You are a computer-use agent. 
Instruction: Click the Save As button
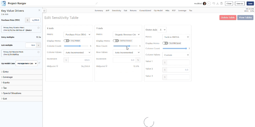tap(240, 4)
